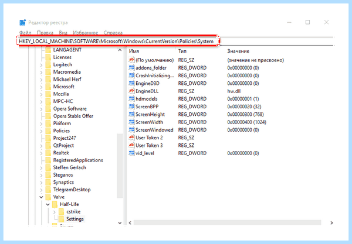
Task: Select the Logitech folder icon
Action: click(48, 65)
